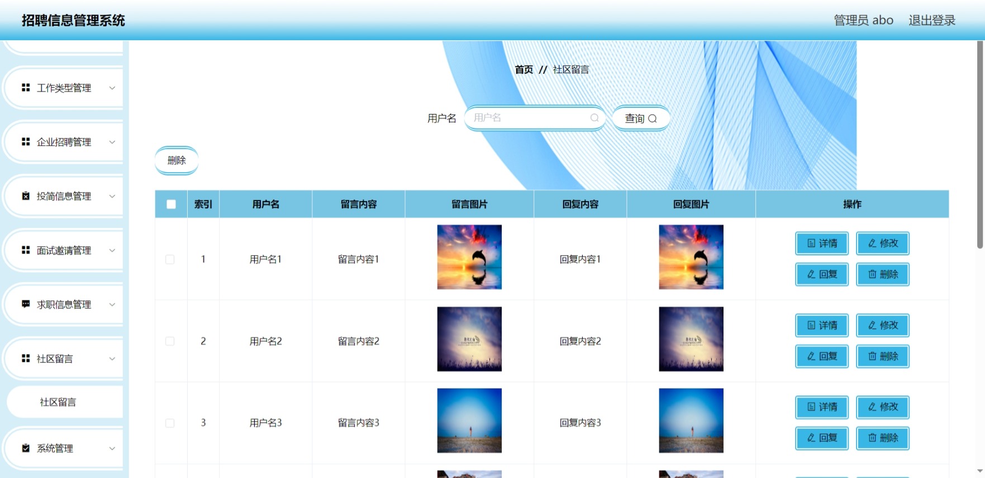Image resolution: width=985 pixels, height=478 pixels.
Task: Open 详情 for 用户名2 row
Action: click(822, 325)
